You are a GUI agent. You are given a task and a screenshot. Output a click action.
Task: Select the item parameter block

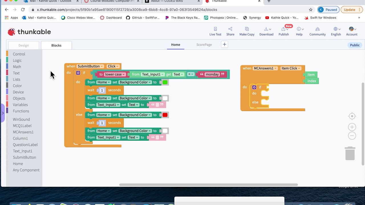tap(311, 75)
